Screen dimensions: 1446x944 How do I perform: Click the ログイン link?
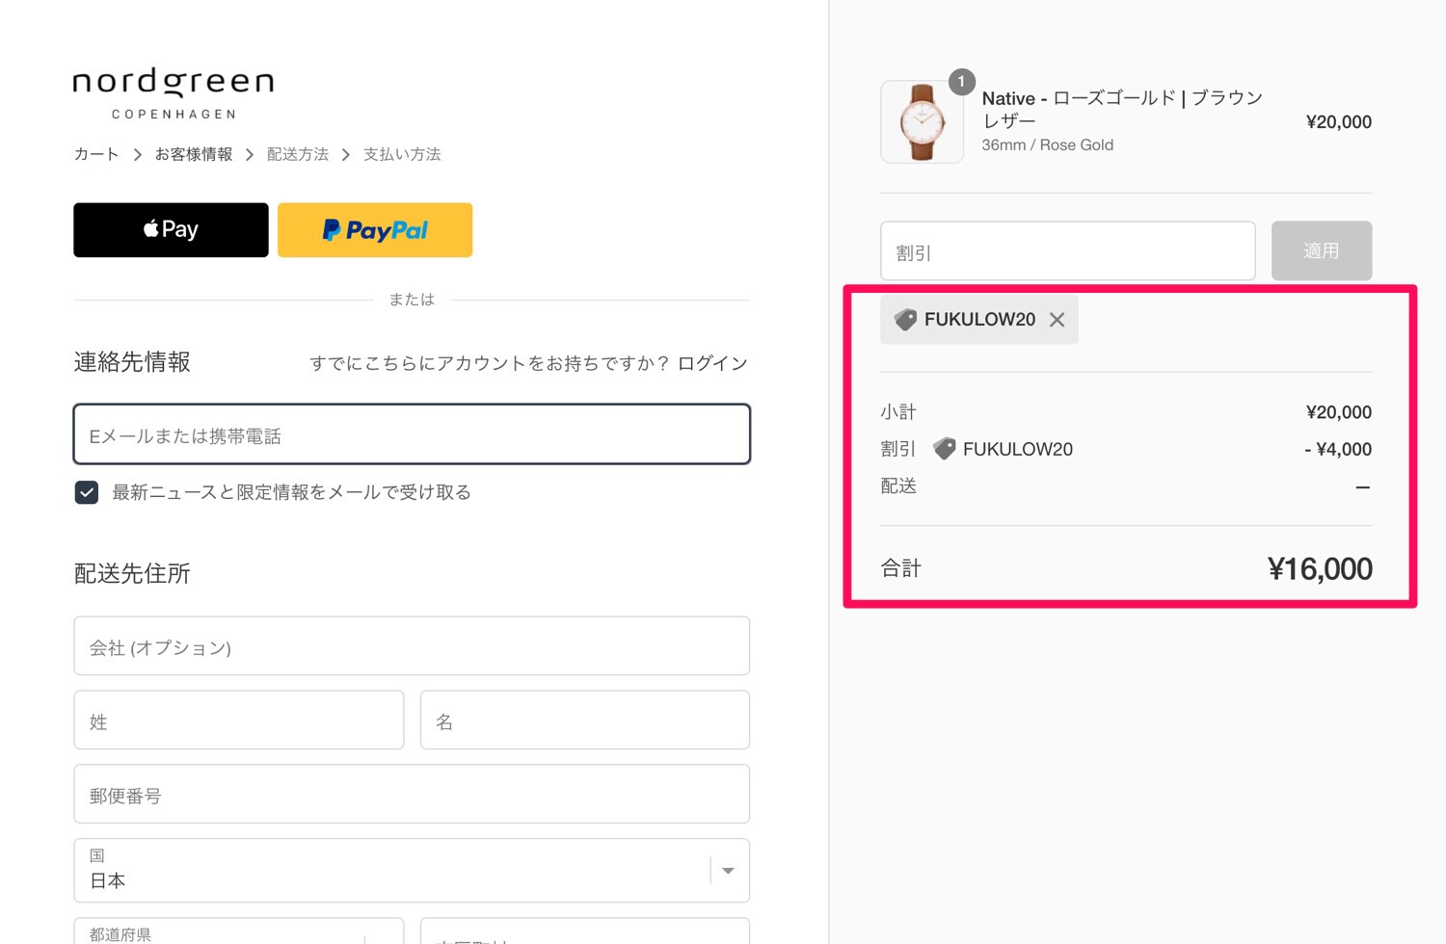pos(712,363)
